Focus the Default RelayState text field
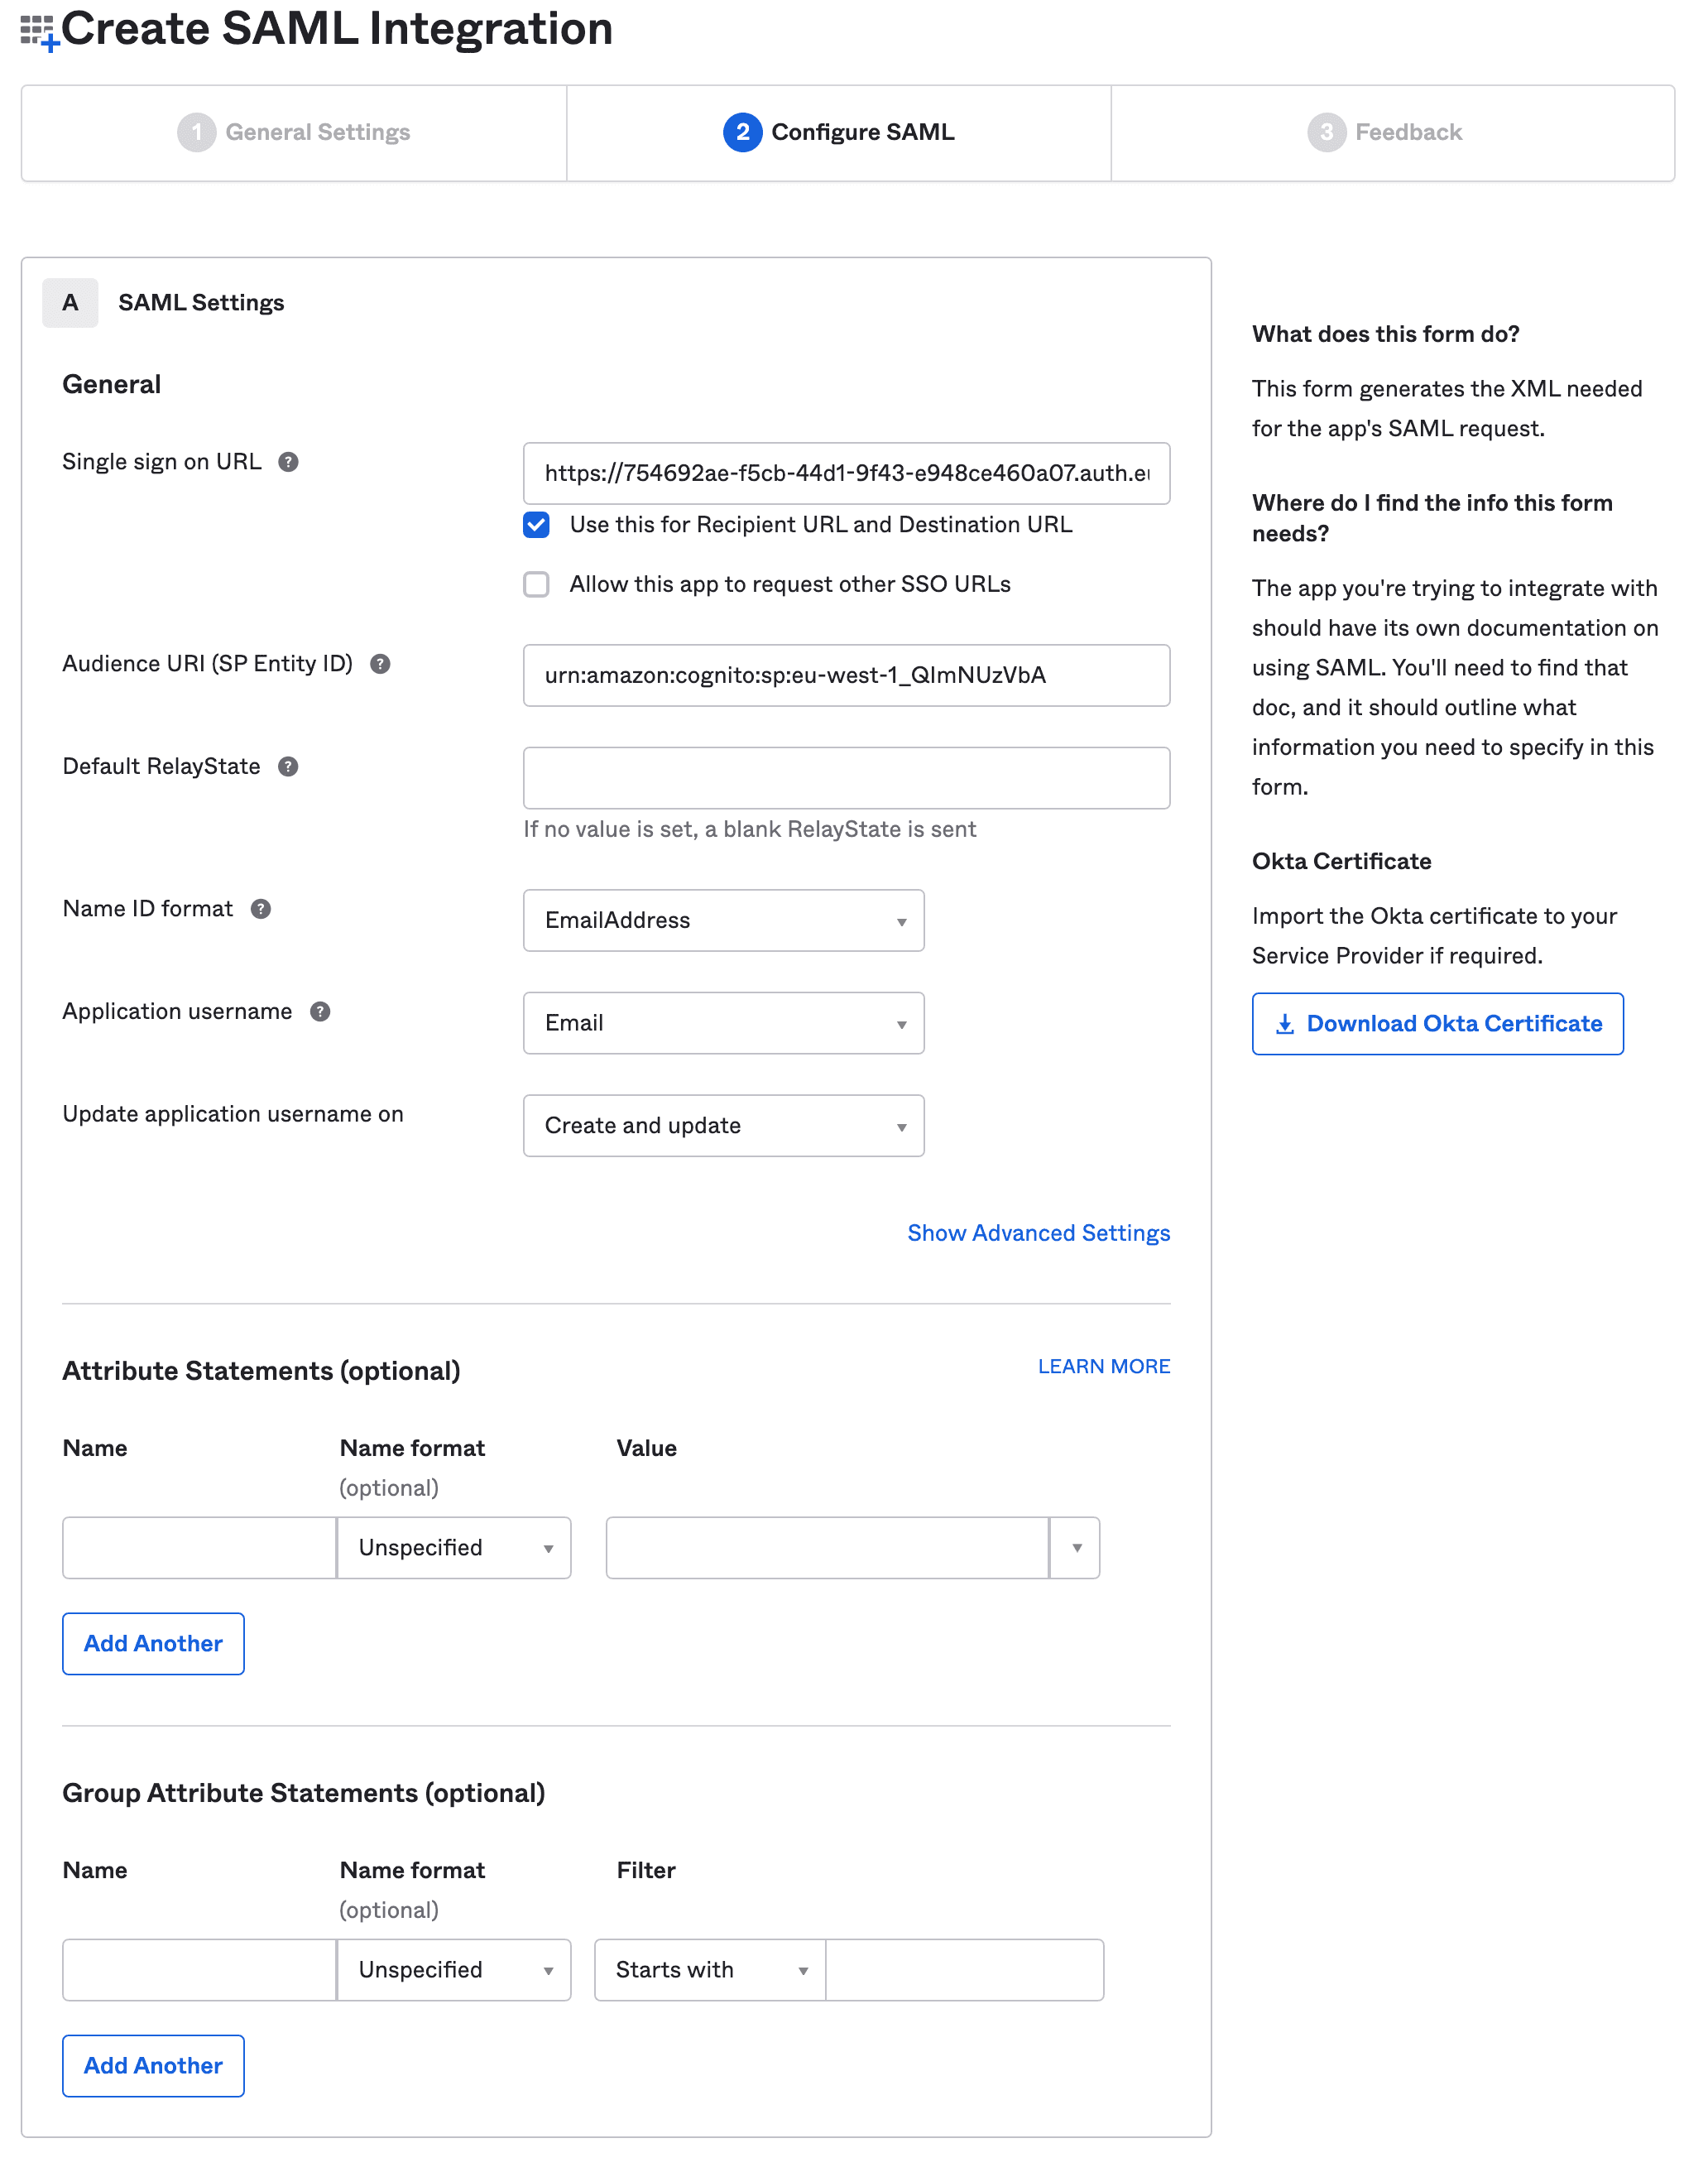This screenshot has width=1708, height=2172. tap(846, 778)
